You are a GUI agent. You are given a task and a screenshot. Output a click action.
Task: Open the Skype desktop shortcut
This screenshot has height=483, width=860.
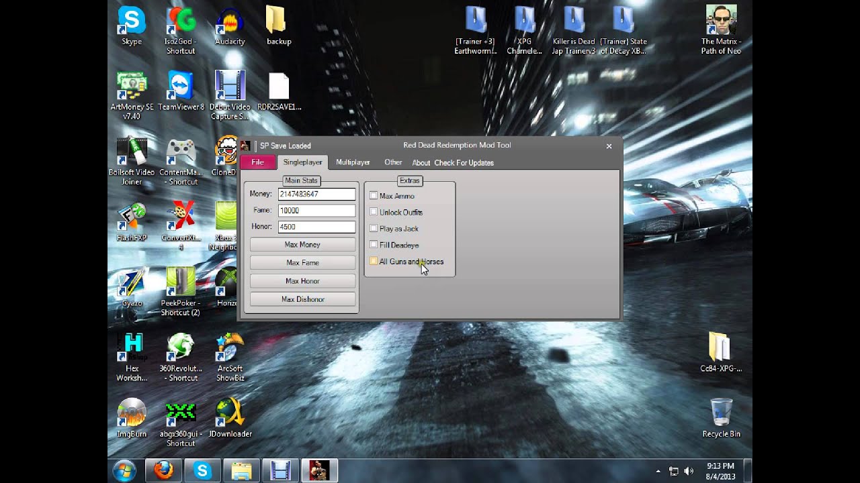[x=132, y=27]
